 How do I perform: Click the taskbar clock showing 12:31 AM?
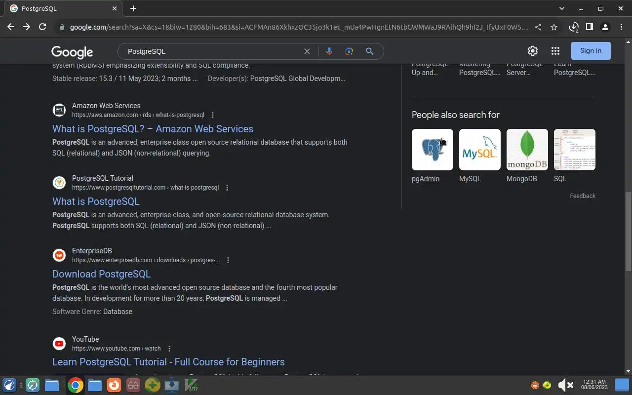(x=594, y=385)
